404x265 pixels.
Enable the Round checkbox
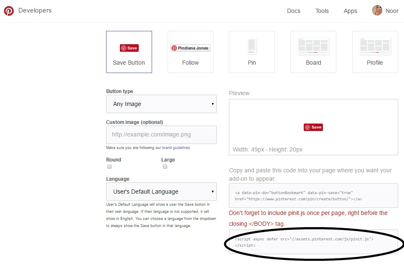click(x=109, y=167)
